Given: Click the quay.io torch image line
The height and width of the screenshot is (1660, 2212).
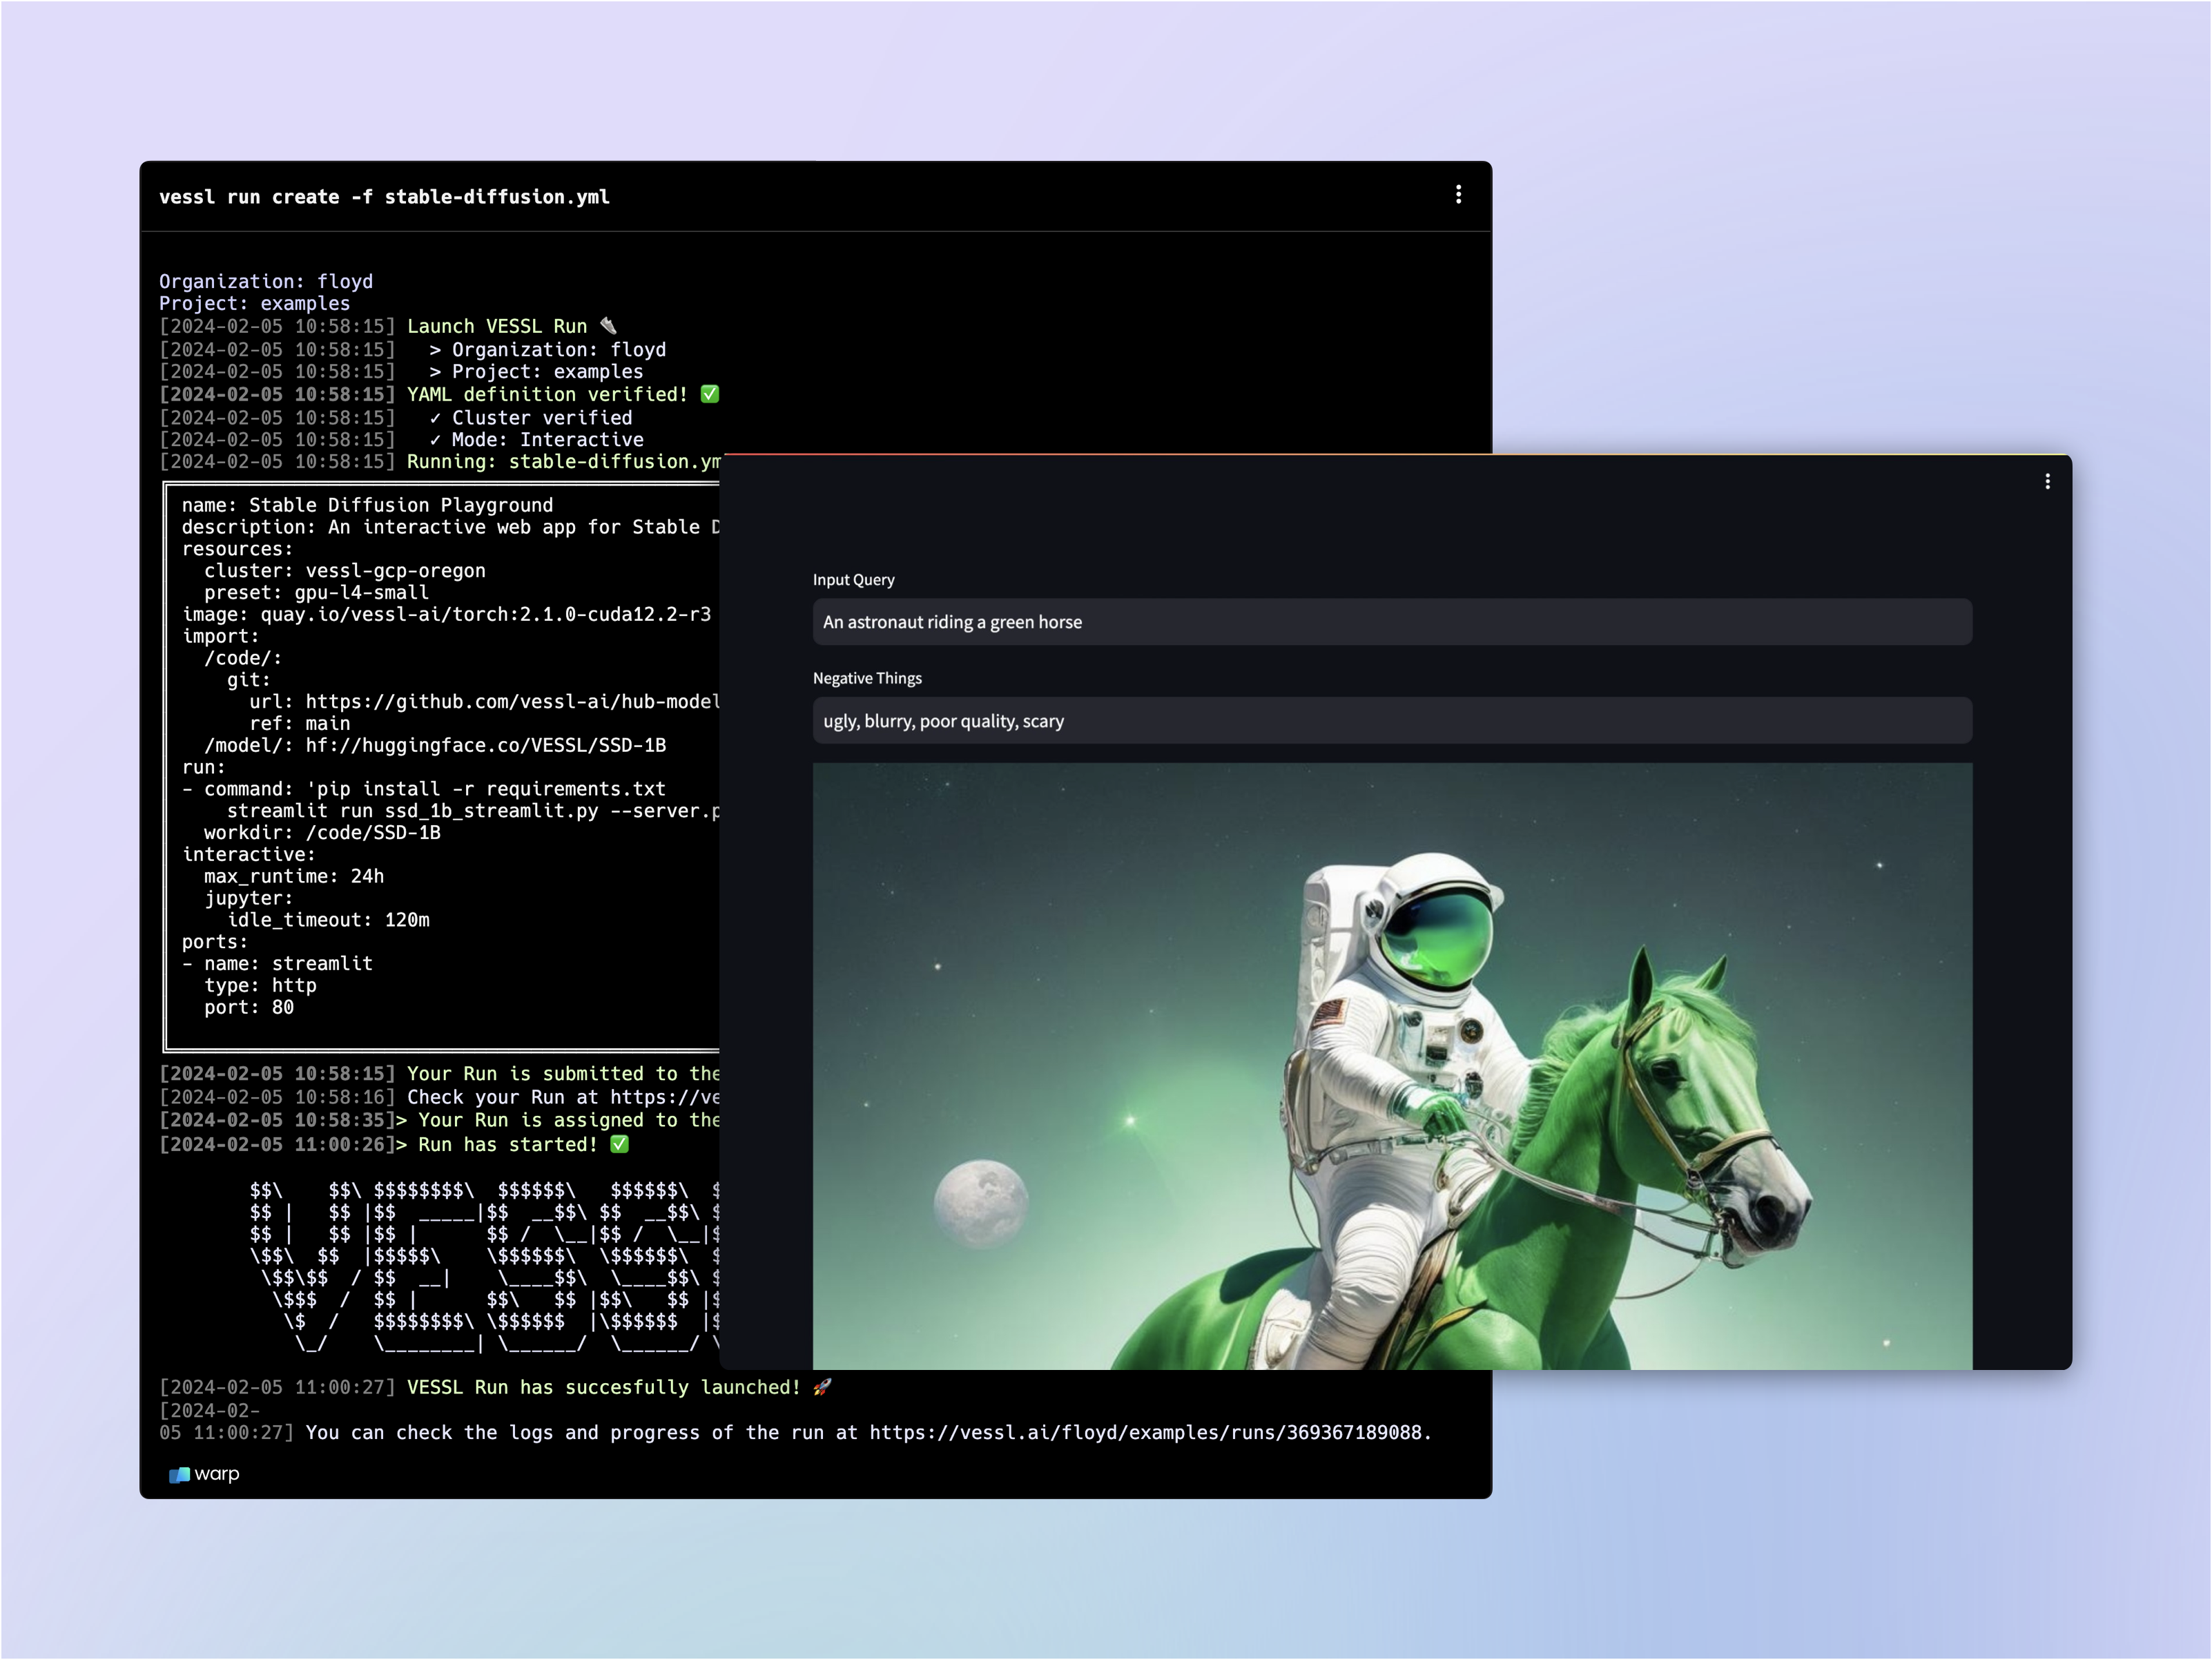Looking at the screenshot, I should click(x=446, y=614).
